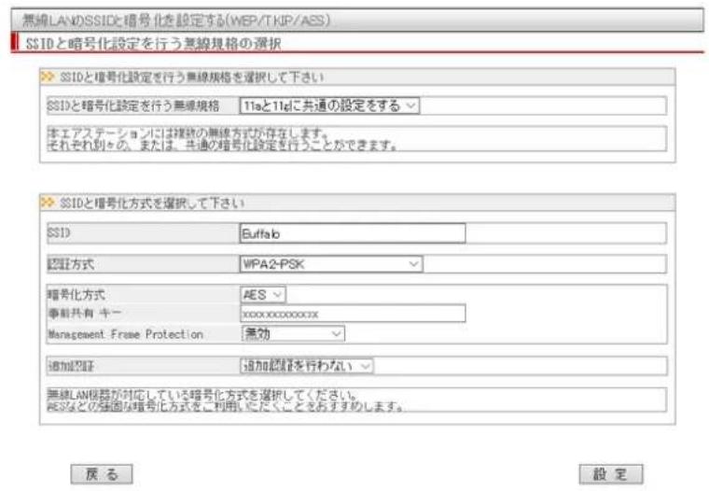Click the arrow icon beside SSIDと暗号化方式を選択
Viewport: 709px width, 491px height.
point(48,203)
